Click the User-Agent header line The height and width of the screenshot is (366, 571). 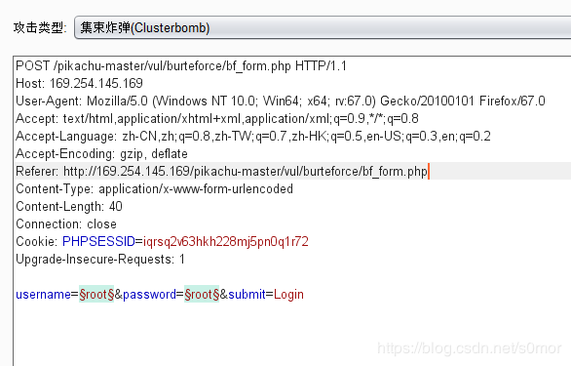tap(281, 101)
